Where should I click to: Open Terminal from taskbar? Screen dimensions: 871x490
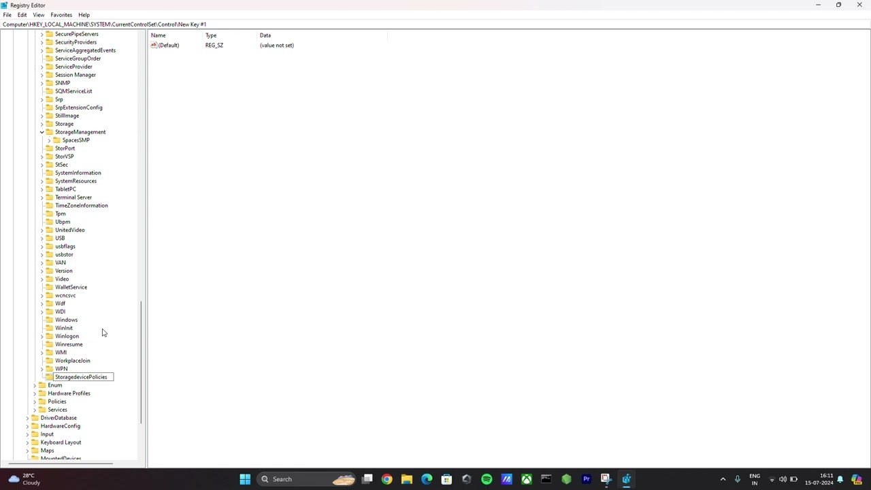click(546, 479)
